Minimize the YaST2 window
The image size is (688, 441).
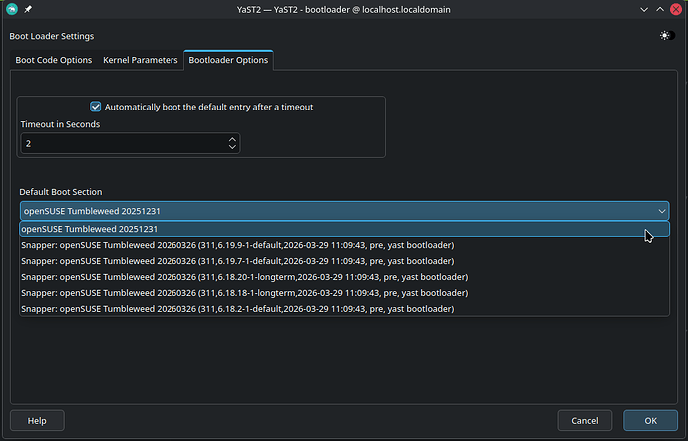click(644, 9)
